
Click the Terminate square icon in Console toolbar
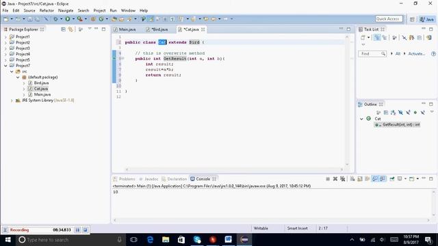(328, 179)
